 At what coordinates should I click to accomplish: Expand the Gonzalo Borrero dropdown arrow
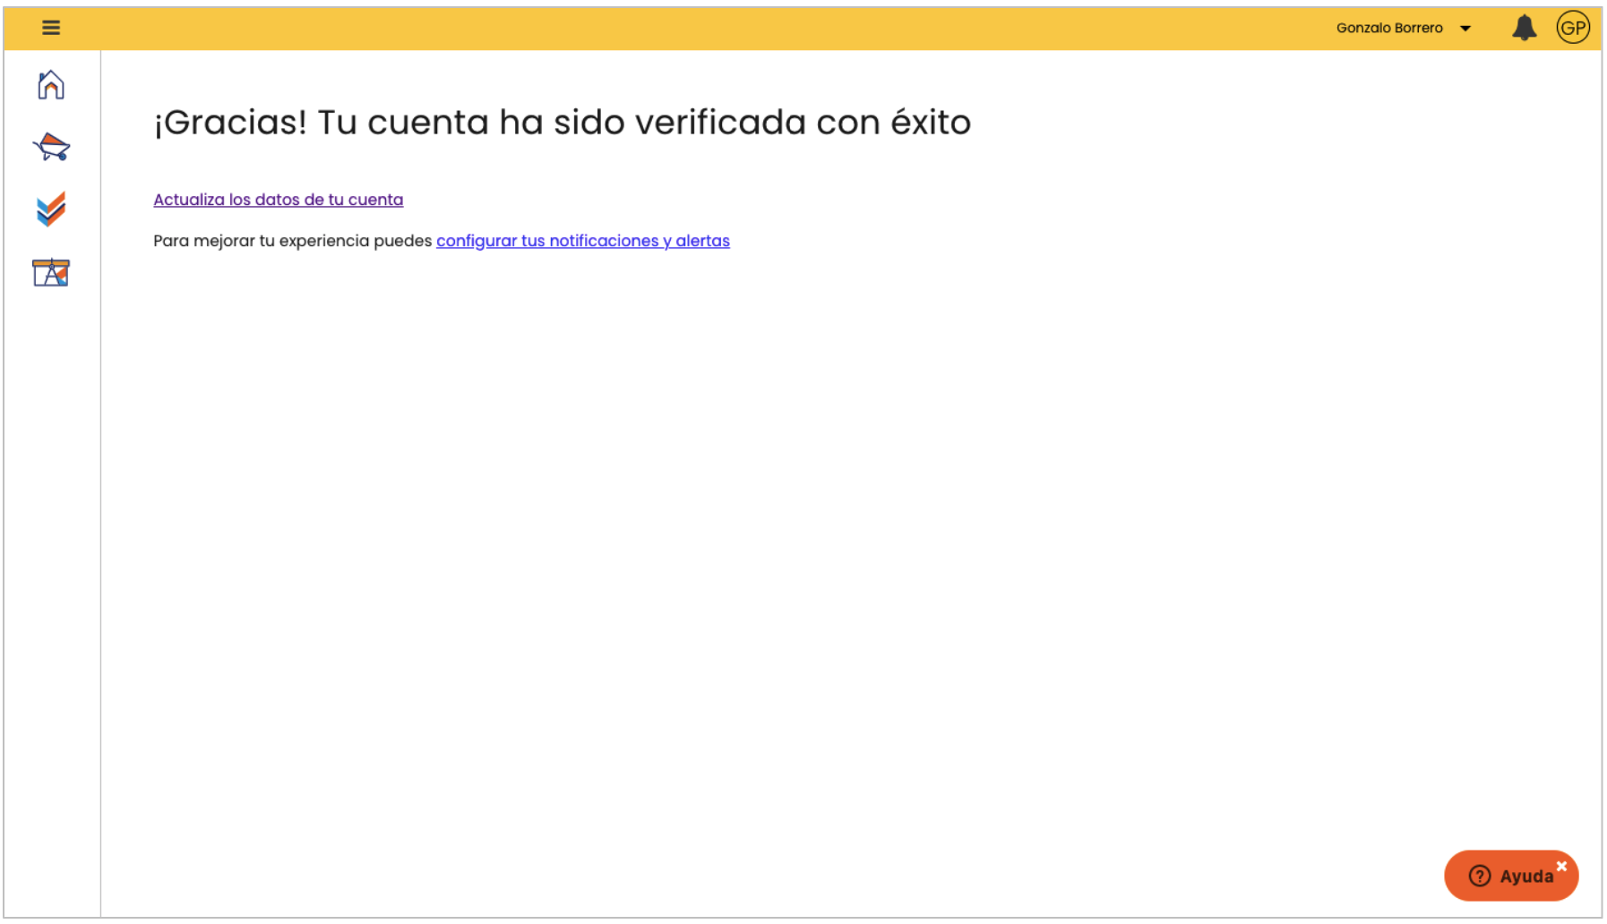click(1465, 29)
